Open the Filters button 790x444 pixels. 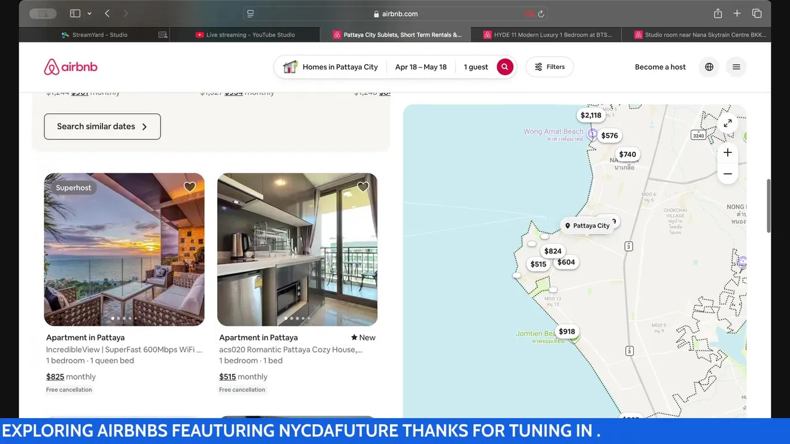tap(549, 67)
